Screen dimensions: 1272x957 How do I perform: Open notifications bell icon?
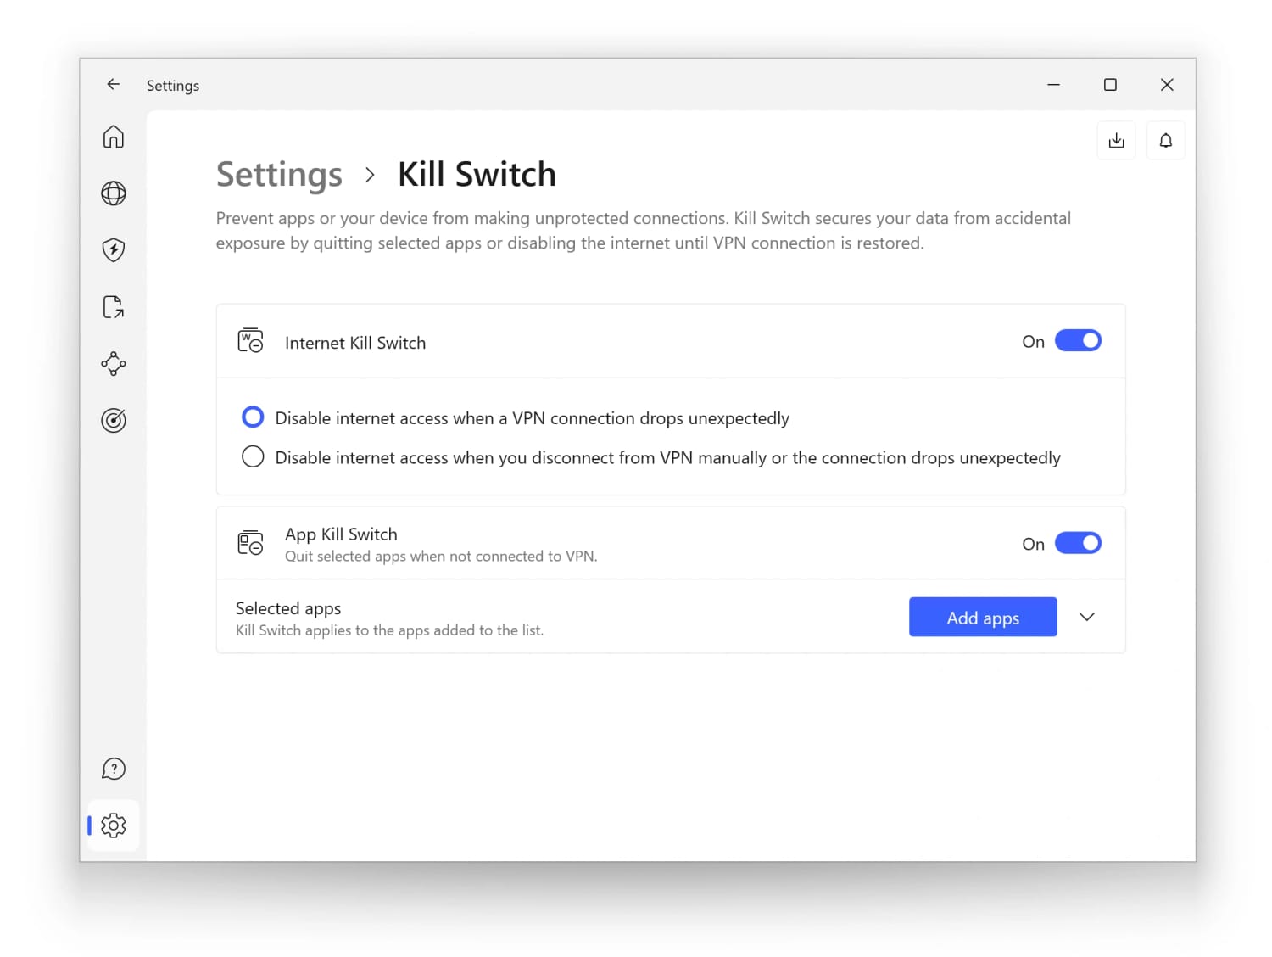point(1165,140)
